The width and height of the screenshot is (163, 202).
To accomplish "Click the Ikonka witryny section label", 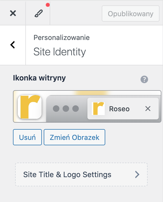I will click(39, 78).
